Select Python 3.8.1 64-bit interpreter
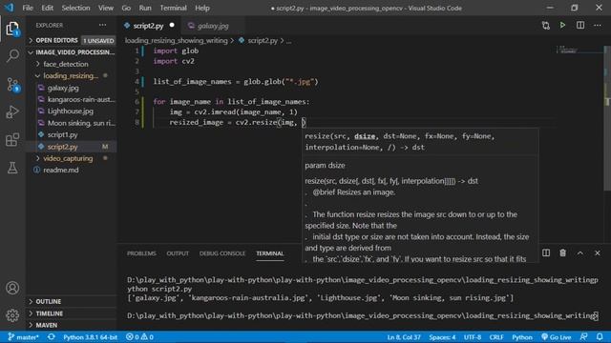The image size is (611, 343). 90,337
